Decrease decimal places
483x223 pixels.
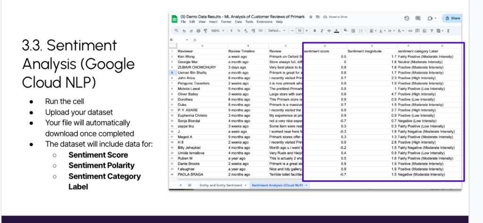point(246,31)
